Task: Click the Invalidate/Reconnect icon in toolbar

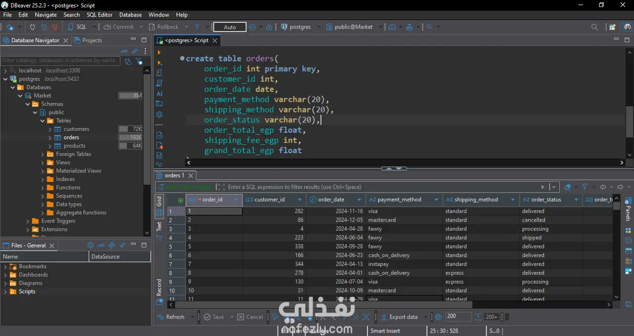Action: coord(44,27)
